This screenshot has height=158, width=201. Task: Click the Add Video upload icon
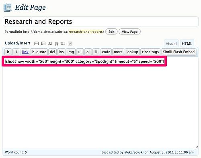tap(43, 44)
